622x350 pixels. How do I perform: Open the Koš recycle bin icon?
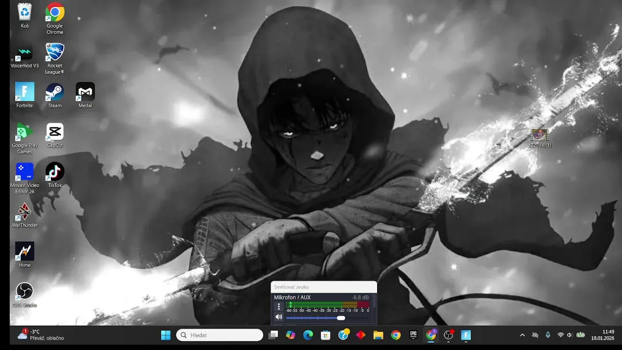click(x=24, y=16)
